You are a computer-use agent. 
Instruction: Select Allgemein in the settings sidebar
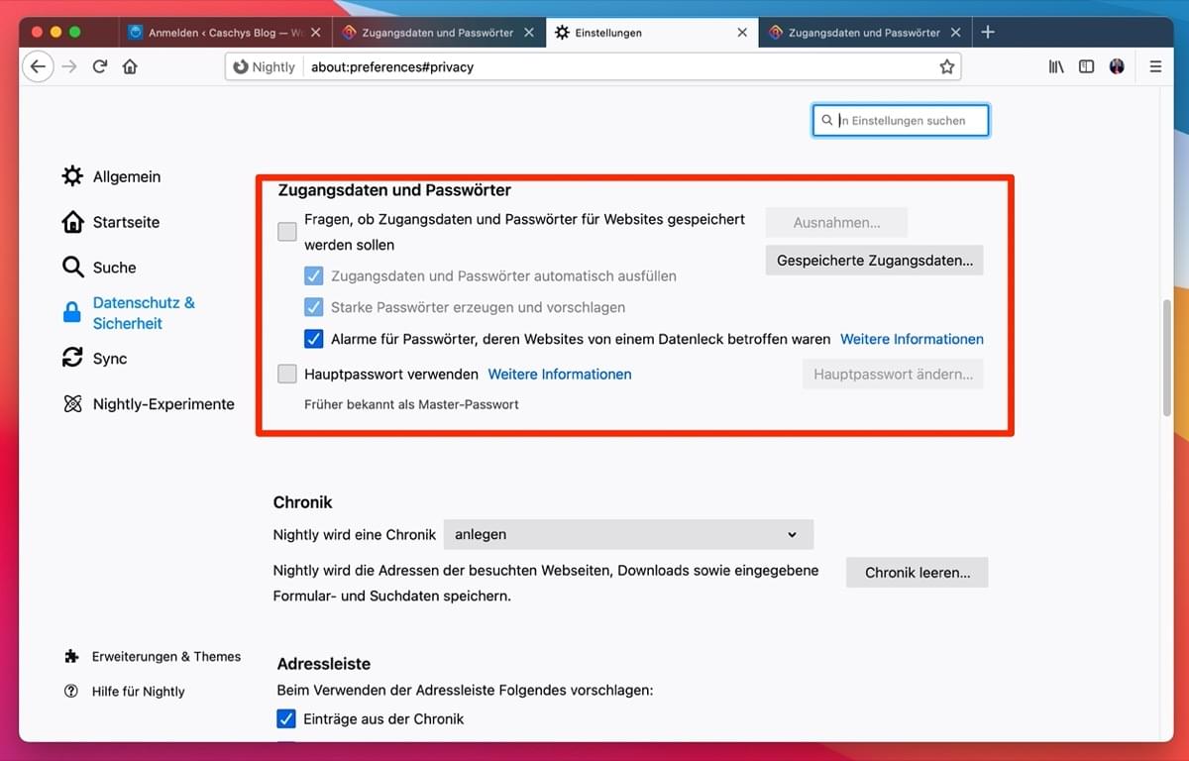pyautogui.click(x=126, y=176)
